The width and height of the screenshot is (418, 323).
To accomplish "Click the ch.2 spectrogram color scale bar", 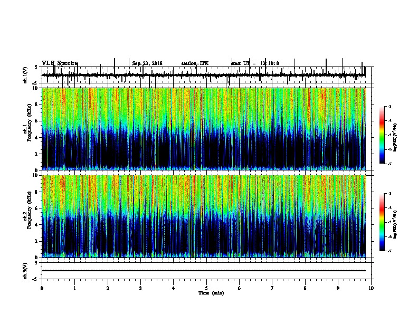I will (x=382, y=222).
